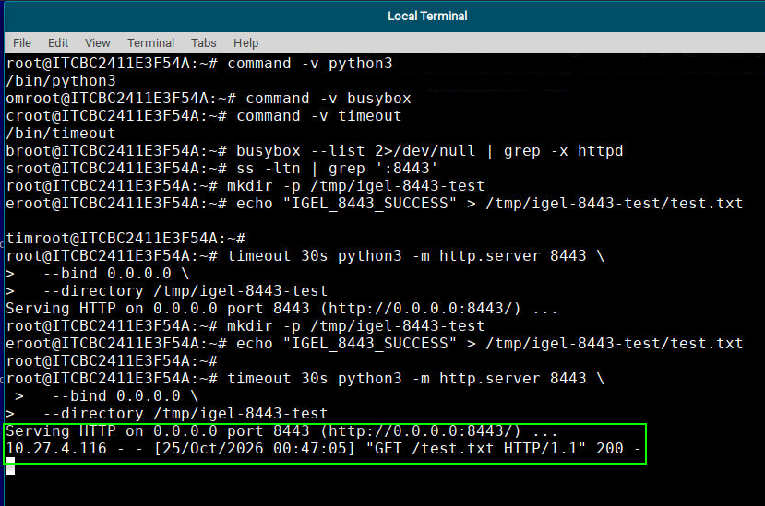765x506 pixels.
Task: Click the first 'timeout 30s python3 -m http.server' line
Action: click(x=305, y=256)
